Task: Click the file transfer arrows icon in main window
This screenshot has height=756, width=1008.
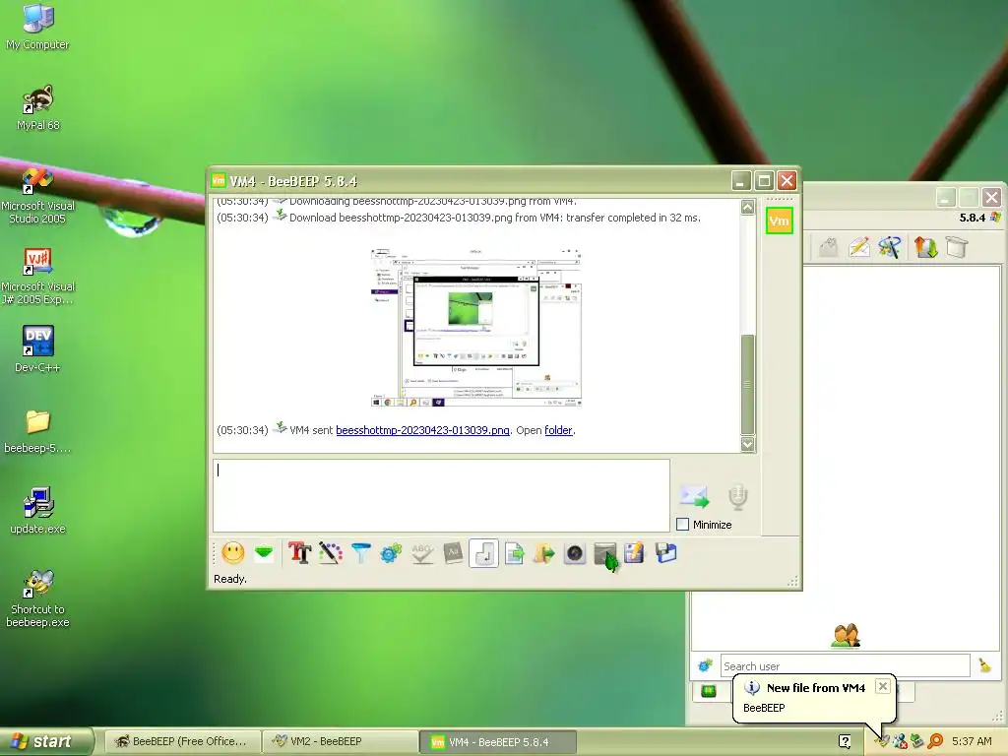Action: click(x=925, y=247)
